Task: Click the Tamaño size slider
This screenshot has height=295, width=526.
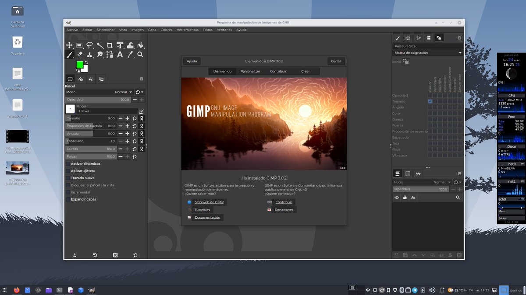Action: pos(91,118)
